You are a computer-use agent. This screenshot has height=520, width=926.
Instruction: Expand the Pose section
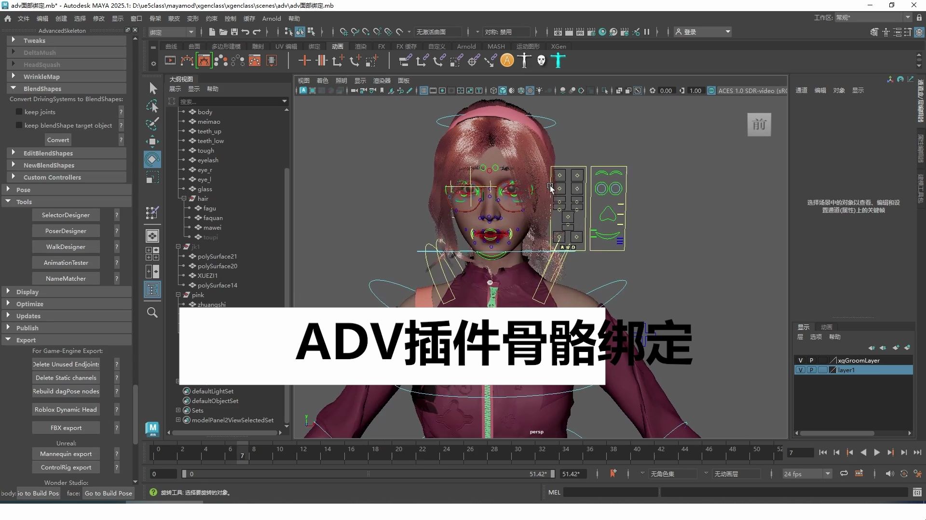tap(8, 189)
